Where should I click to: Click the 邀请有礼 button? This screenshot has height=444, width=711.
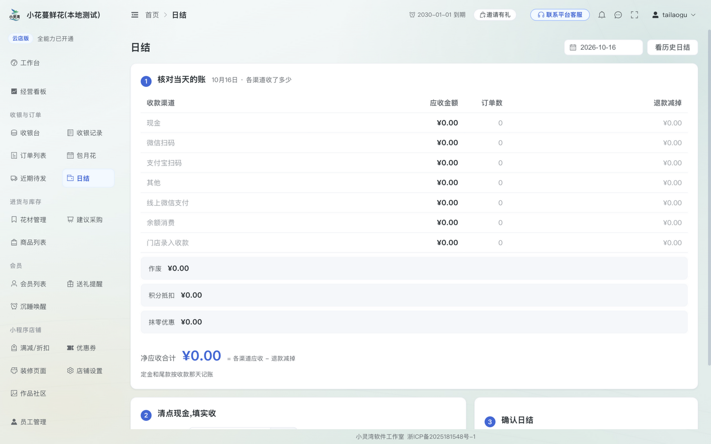[x=495, y=15]
